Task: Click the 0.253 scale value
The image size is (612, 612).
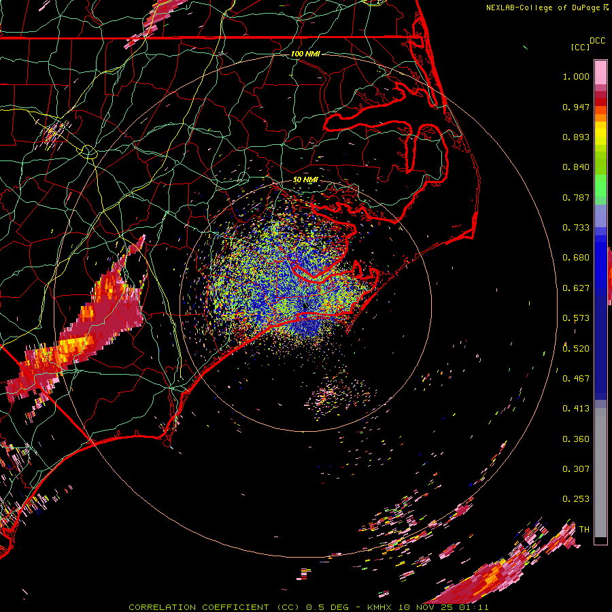Action: 576,499
